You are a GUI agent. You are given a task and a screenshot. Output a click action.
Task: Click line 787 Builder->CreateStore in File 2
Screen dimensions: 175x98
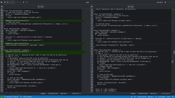pyautogui.click(x=112, y=83)
